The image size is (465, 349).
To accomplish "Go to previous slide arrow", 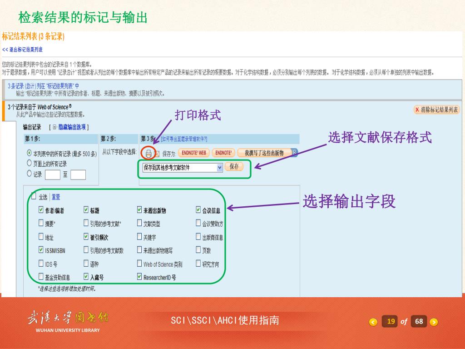I will (x=373, y=322).
